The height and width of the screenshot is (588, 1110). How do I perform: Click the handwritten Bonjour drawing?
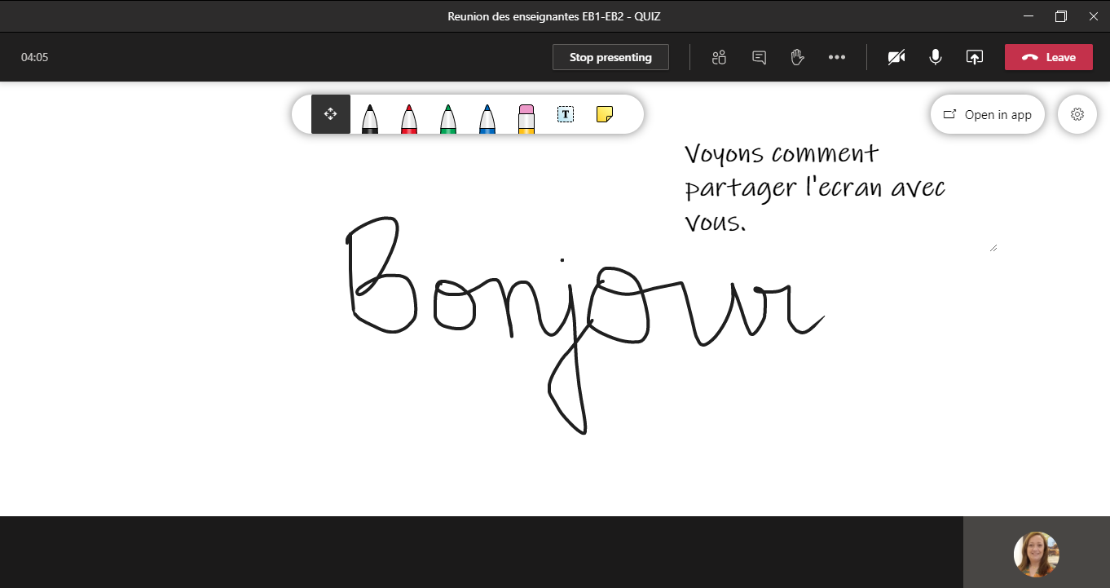tap(585, 325)
